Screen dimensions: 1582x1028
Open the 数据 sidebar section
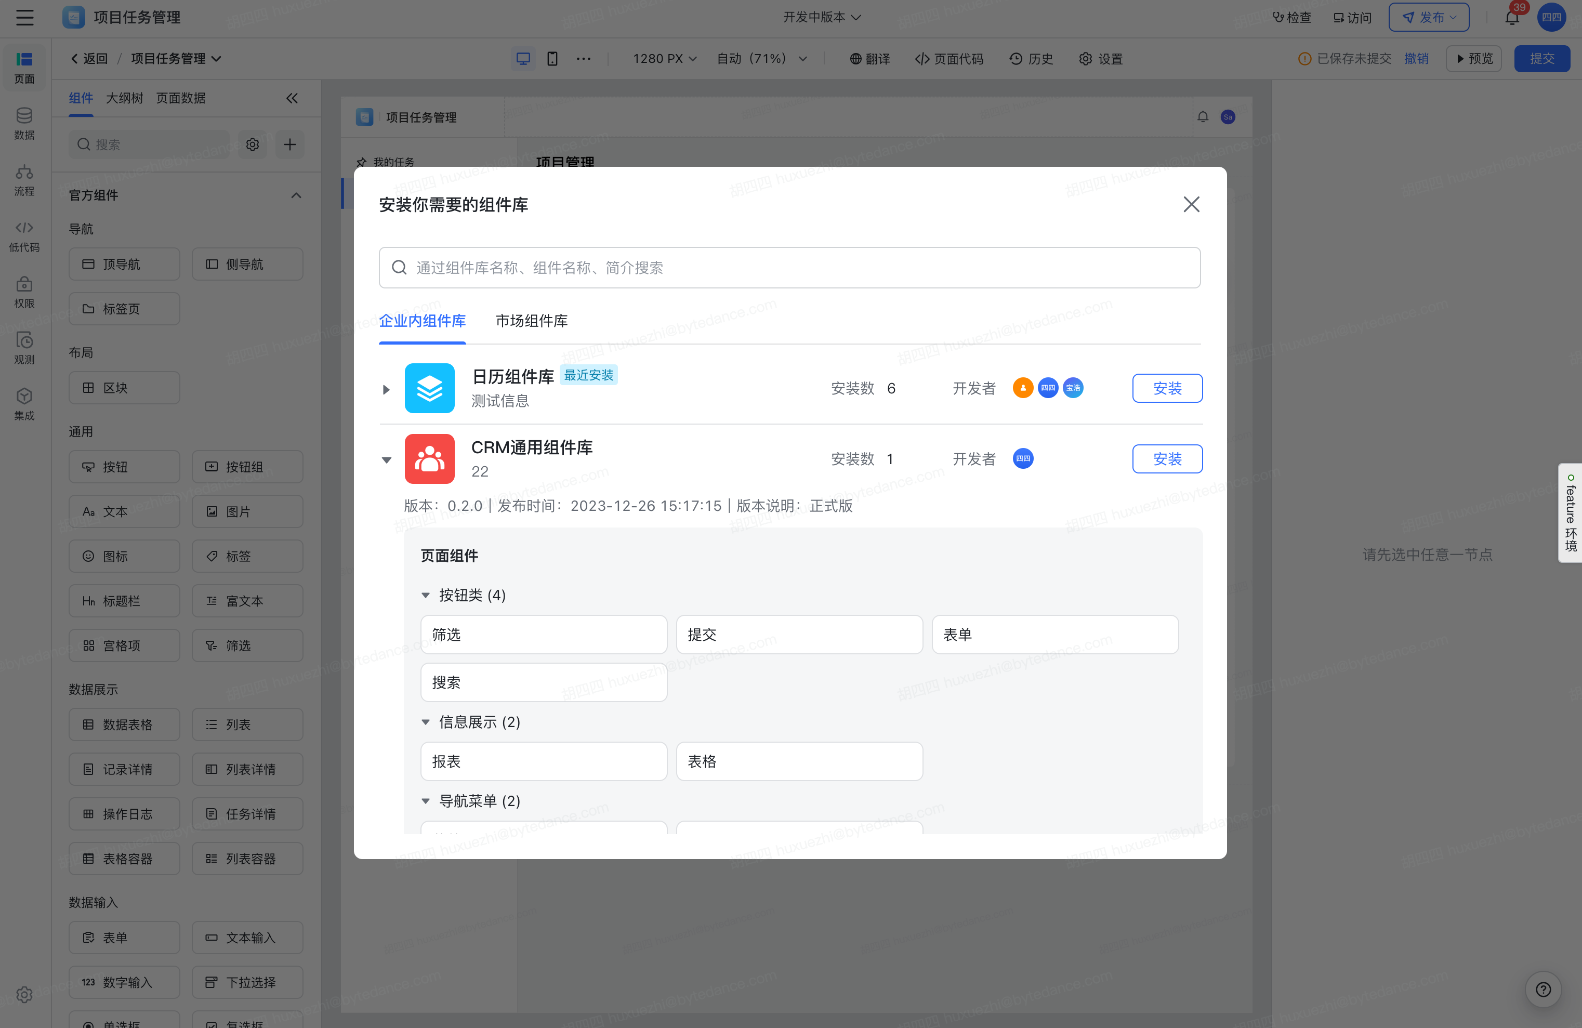point(24,124)
